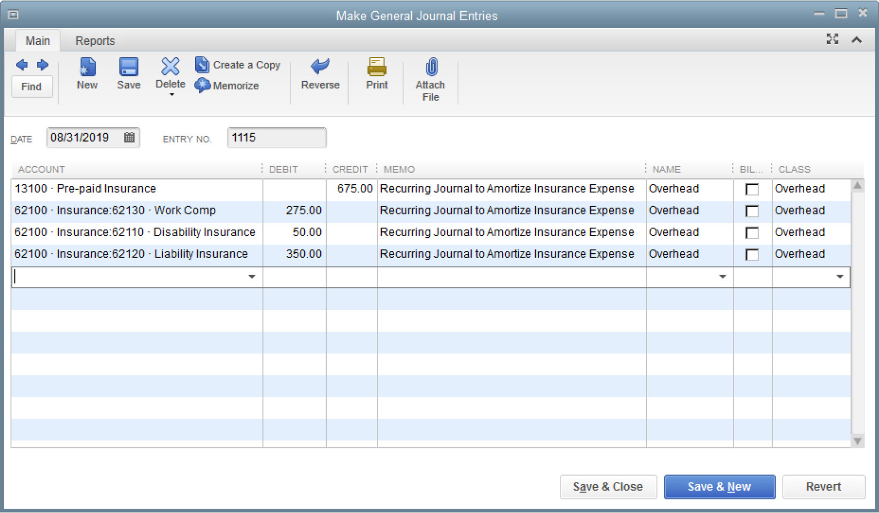The height and width of the screenshot is (513, 879).
Task: Click the Revert button
Action: (823, 487)
